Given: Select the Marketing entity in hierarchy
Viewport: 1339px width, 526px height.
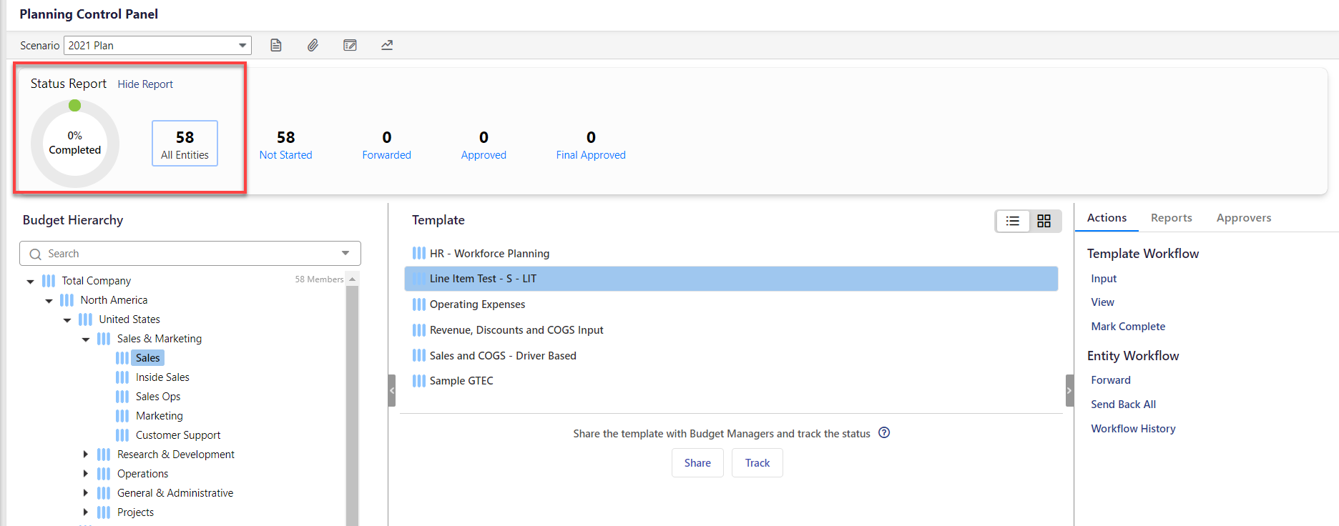Looking at the screenshot, I should [x=160, y=416].
